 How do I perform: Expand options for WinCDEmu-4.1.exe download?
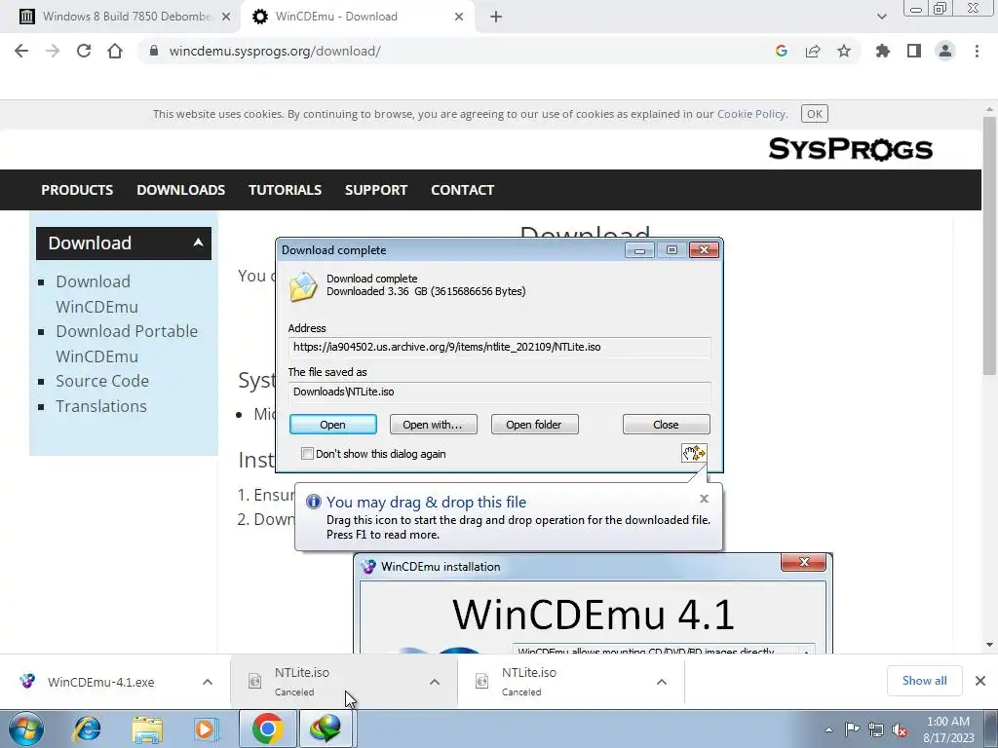(208, 682)
